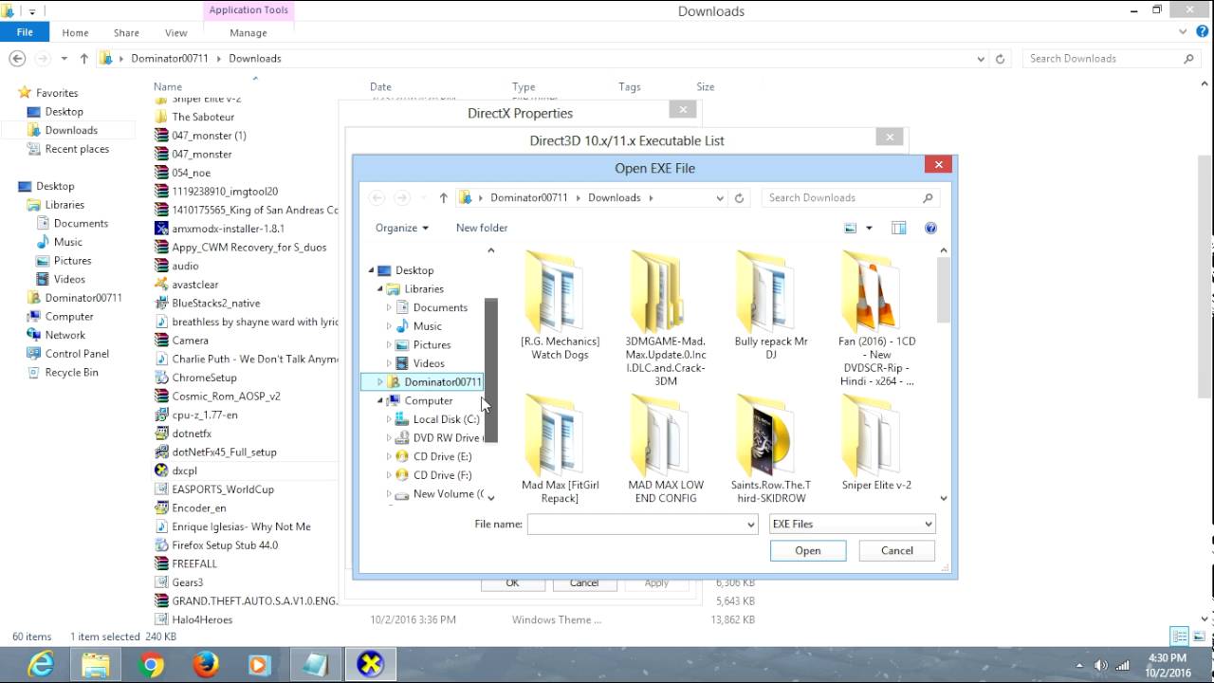Click file pane scrollbar down arrow in dialog
This screenshot has width=1214, height=683.
click(x=944, y=498)
